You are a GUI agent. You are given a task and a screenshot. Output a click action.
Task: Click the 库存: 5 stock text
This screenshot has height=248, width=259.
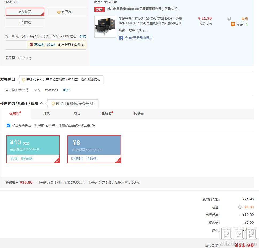point(242,24)
